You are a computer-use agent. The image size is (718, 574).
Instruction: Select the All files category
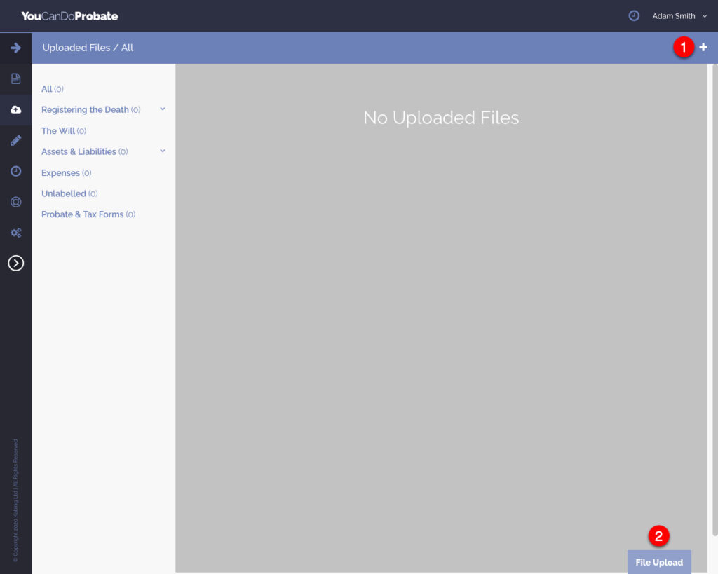tap(47, 89)
